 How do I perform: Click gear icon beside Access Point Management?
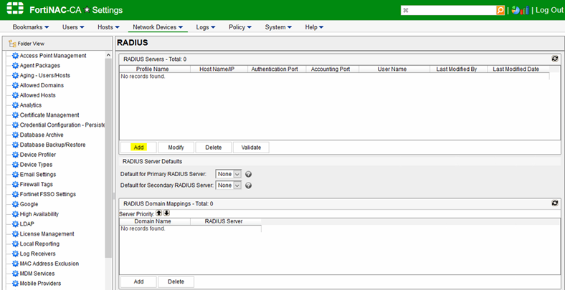point(15,56)
